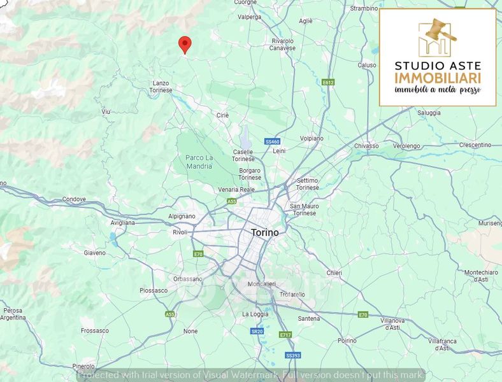Image resolution: width=502 pixels, height=382 pixels.
Task: Select the Parco La Mandria label
Action: click(x=199, y=162)
